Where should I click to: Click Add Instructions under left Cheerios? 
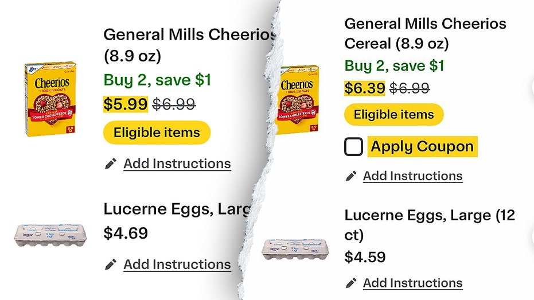[177, 163]
